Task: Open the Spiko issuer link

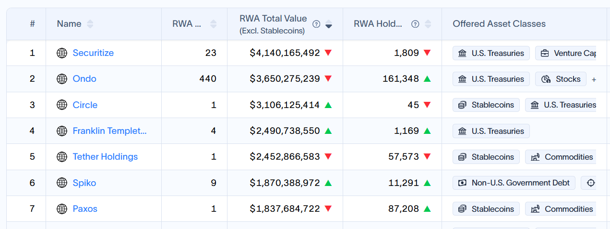Action: (x=84, y=183)
